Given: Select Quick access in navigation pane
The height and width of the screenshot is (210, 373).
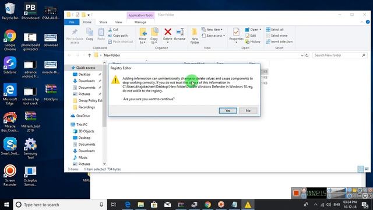Looking at the screenshot, I should [83, 68].
